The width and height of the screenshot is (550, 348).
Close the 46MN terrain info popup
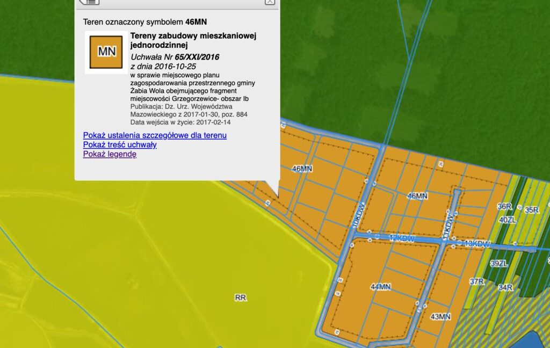pos(270,2)
